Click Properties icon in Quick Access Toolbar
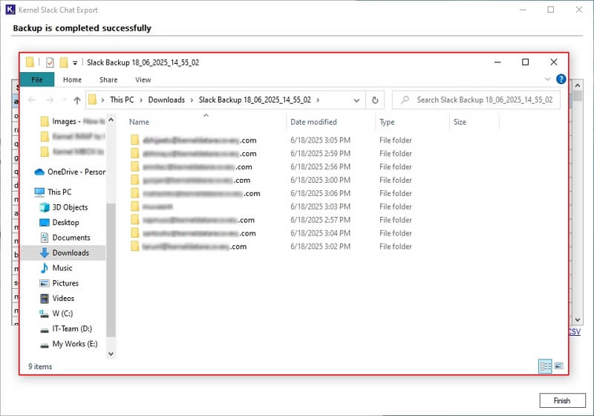The width and height of the screenshot is (594, 416). tap(50, 62)
